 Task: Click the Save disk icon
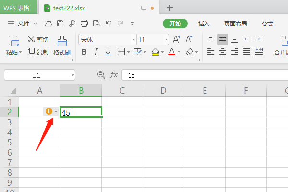[60, 24]
